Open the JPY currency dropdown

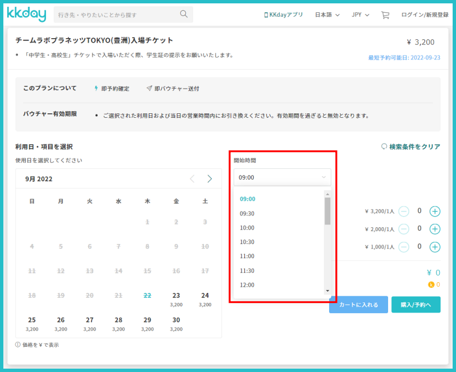361,15
